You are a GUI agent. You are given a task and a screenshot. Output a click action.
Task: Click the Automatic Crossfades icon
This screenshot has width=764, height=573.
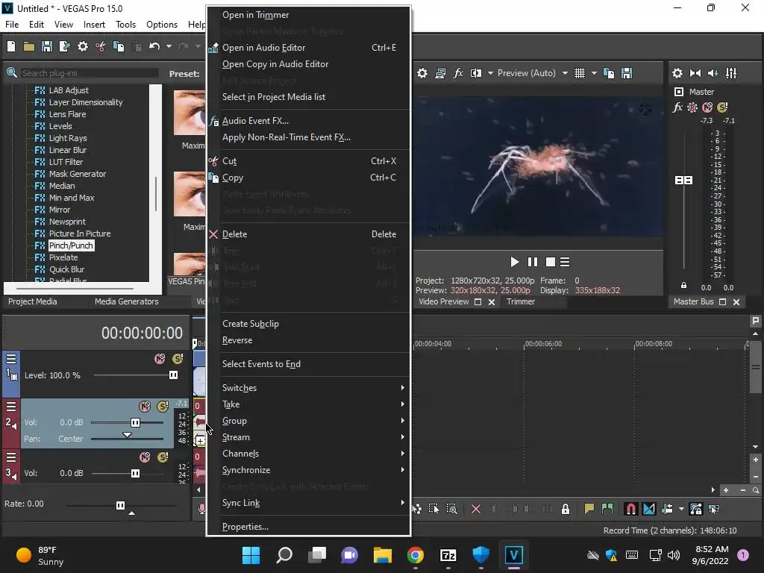649,509
